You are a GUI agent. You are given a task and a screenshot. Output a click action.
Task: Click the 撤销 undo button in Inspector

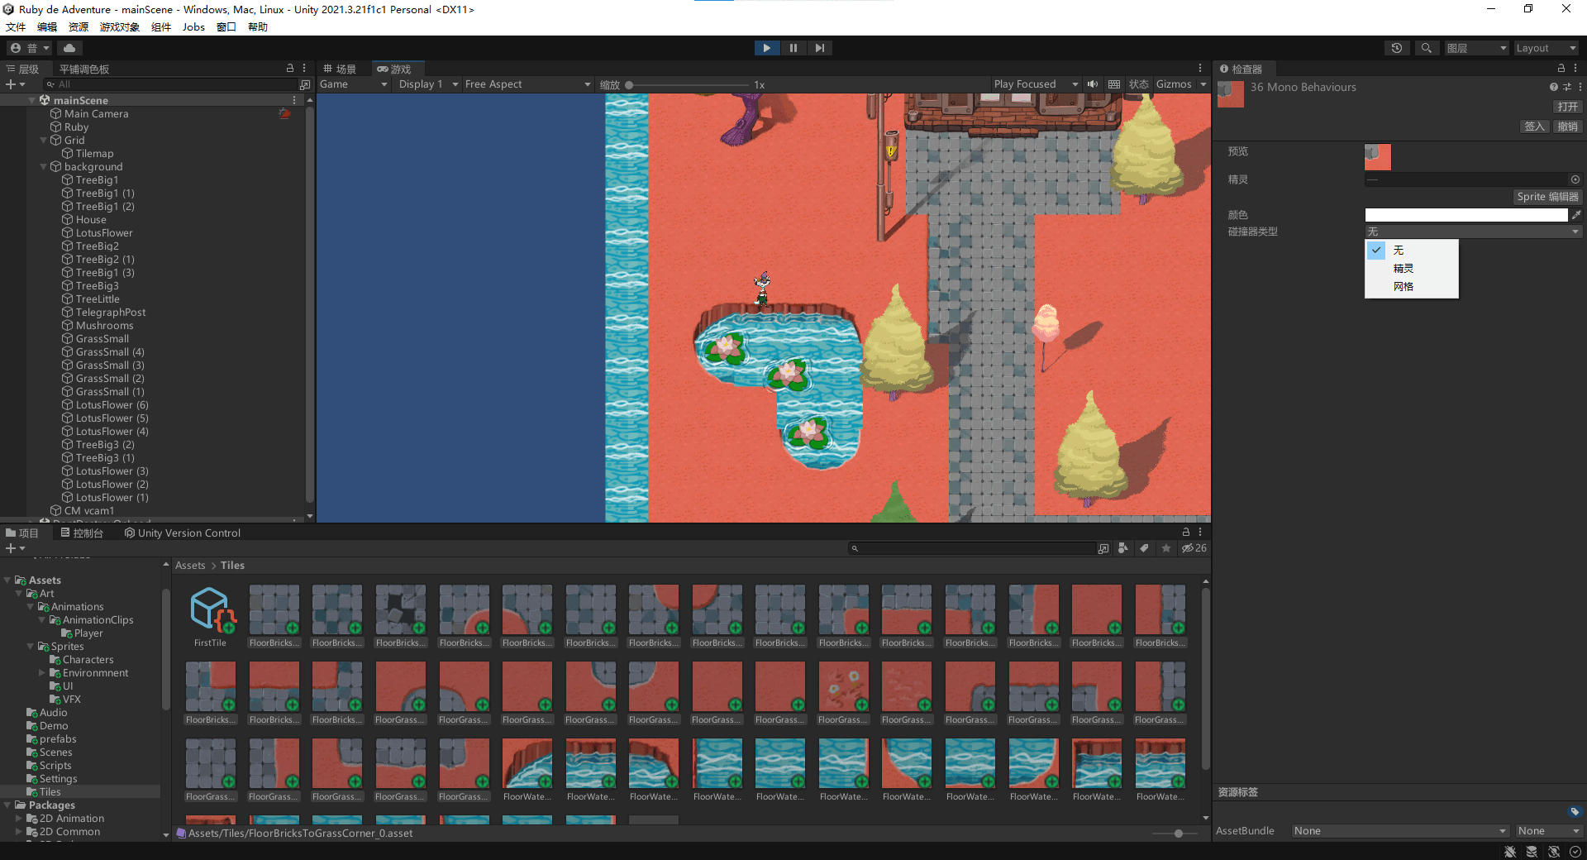click(x=1567, y=127)
